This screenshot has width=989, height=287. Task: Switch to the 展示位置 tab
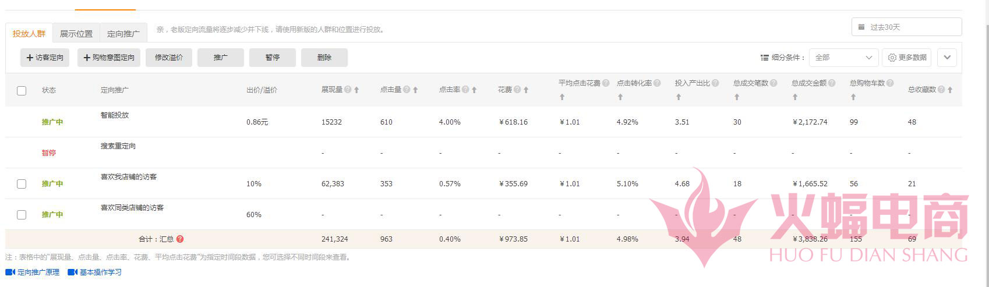(x=76, y=34)
